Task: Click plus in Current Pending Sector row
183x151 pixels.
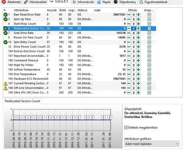Action: [138, 83]
